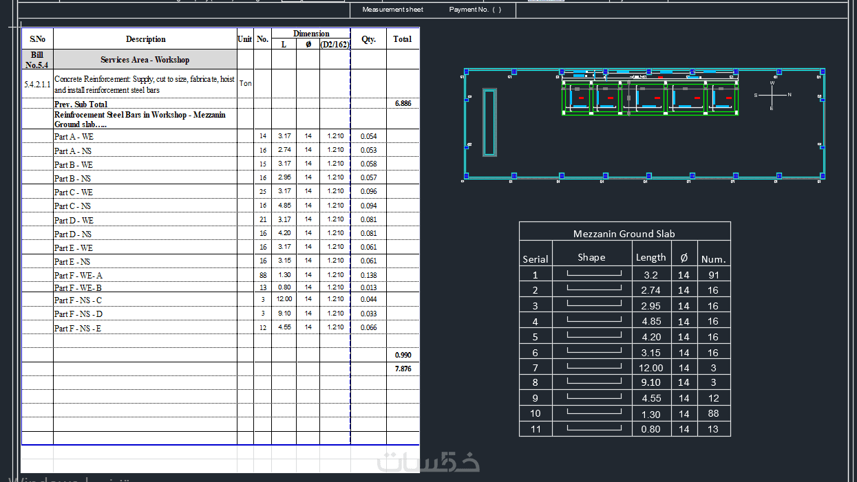This screenshot has height=482, width=857.
Task: Select bar shape symbol in serial 11 row
Action: (594, 428)
